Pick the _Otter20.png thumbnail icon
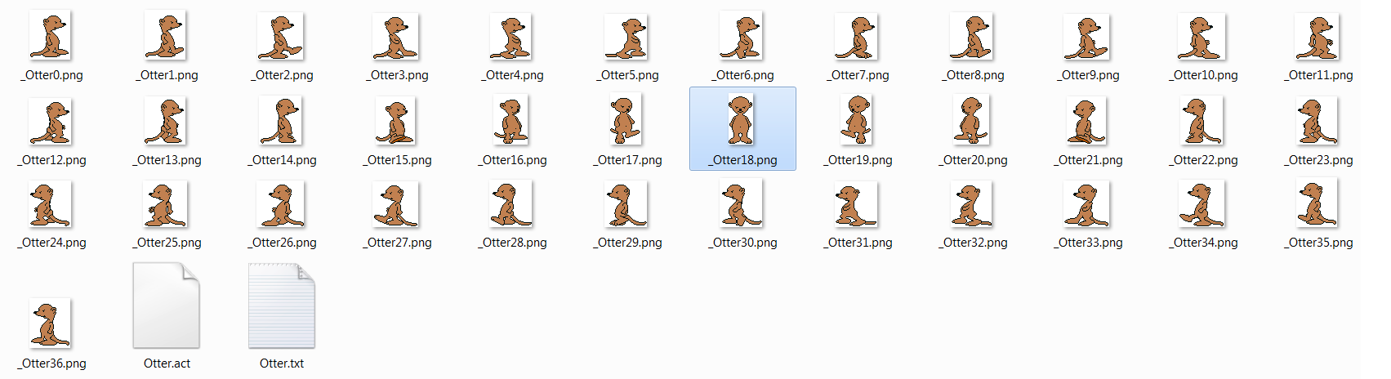 coord(972,120)
